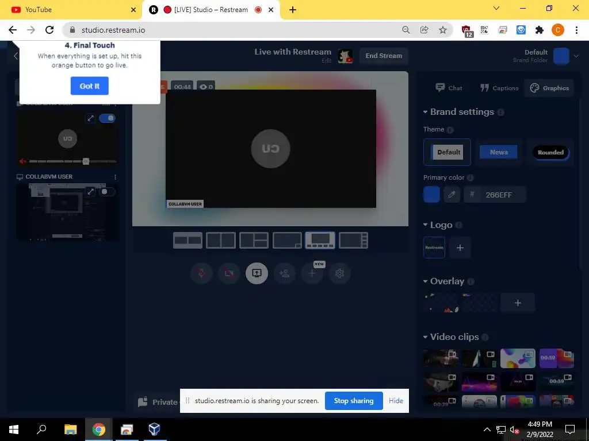589x441 pixels.
Task: Turn on the camera button
Action: 229,273
